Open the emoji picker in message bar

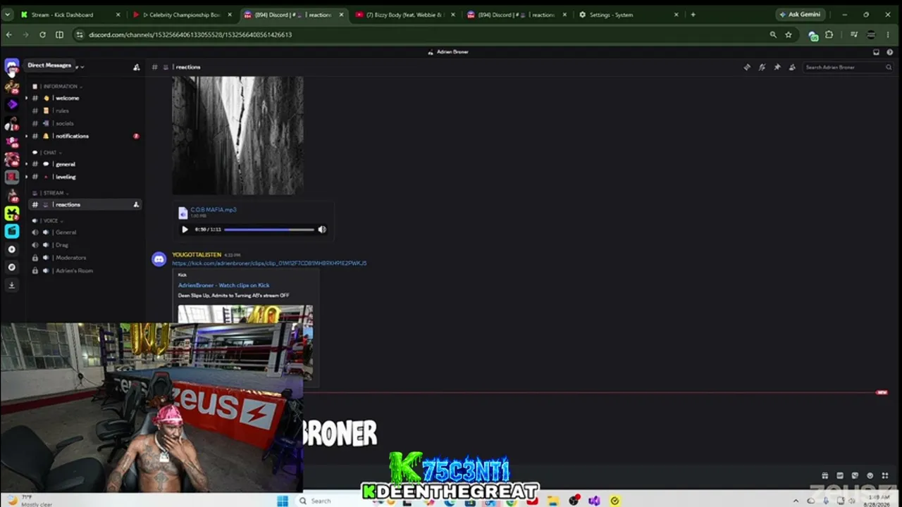[870, 476]
